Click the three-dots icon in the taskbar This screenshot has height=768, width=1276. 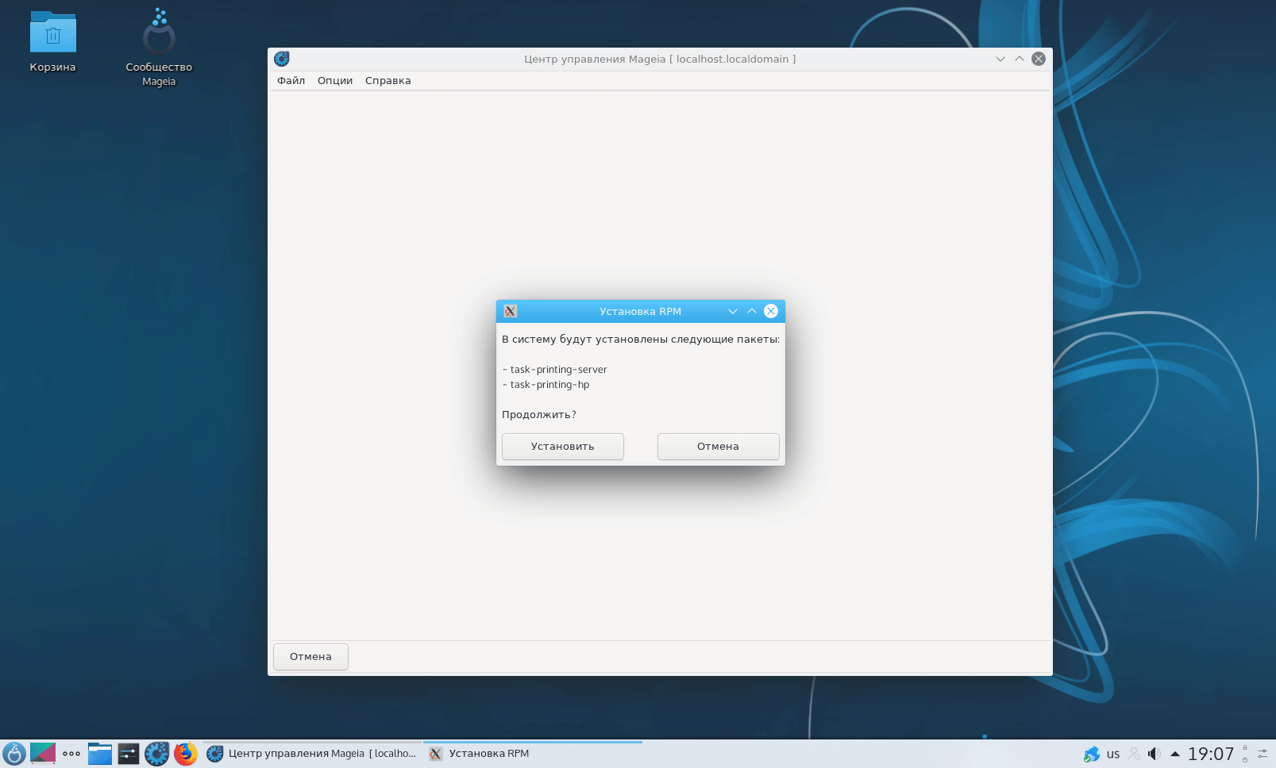[71, 754]
